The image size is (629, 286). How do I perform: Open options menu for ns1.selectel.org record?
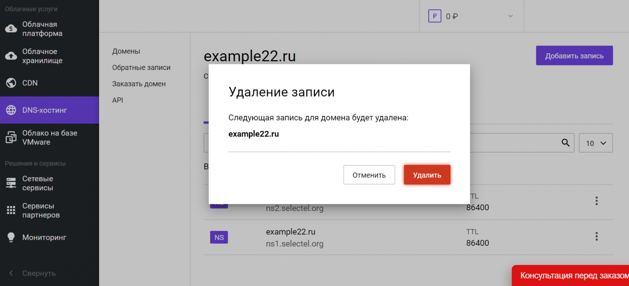[x=597, y=236]
